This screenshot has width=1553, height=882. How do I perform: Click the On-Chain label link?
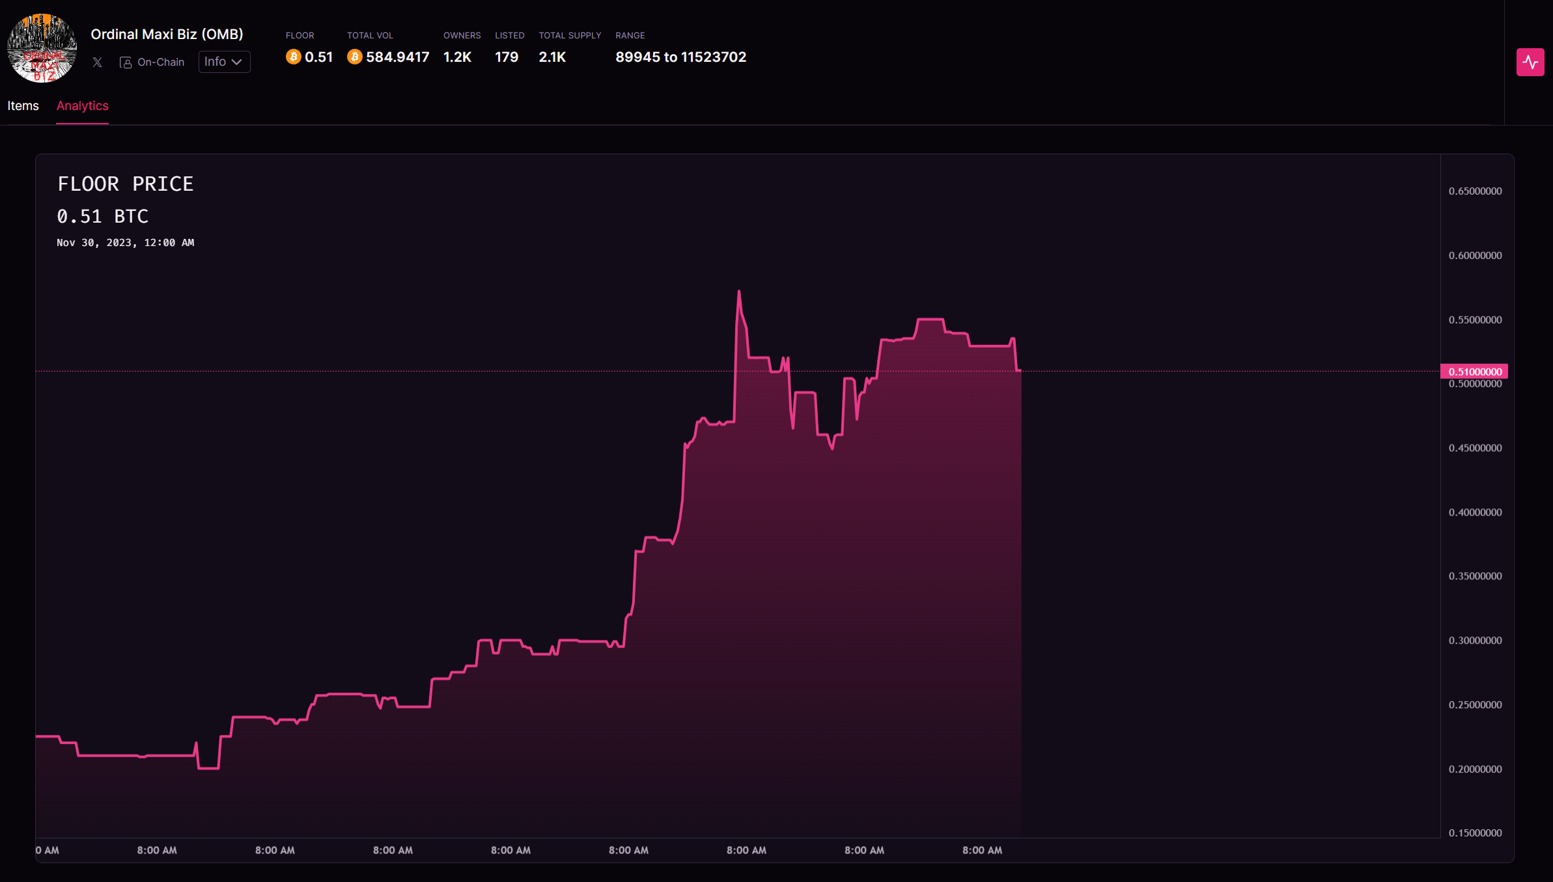click(x=161, y=62)
